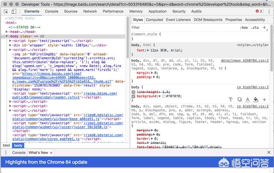Expand the margin property under detailnews rule
The height and width of the screenshot is (173, 274).
(x=152, y=73)
